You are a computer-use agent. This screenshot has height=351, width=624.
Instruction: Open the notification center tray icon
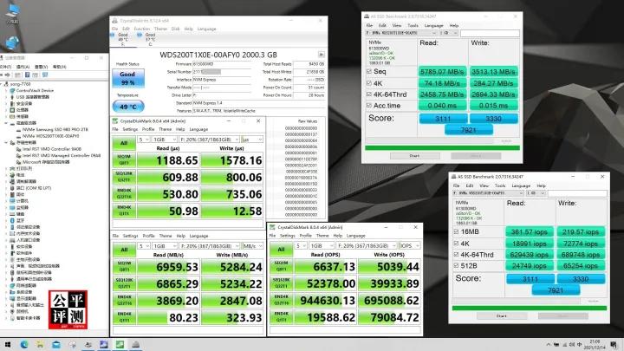pos(614,345)
